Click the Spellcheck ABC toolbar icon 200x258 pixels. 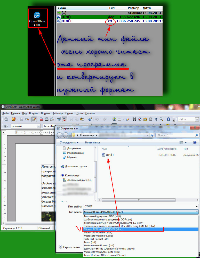(59, 119)
